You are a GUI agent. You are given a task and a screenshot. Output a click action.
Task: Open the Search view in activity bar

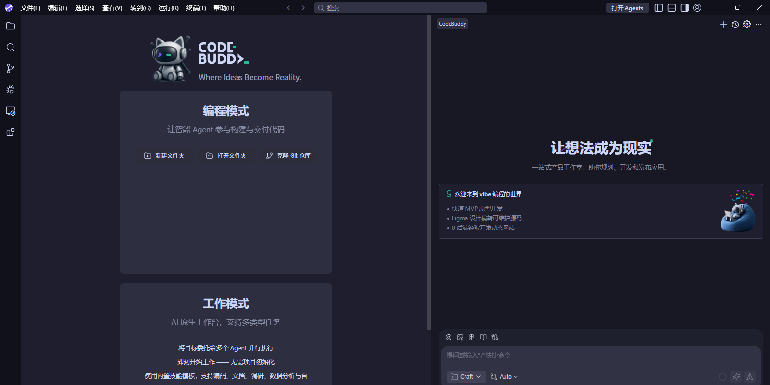pos(11,47)
